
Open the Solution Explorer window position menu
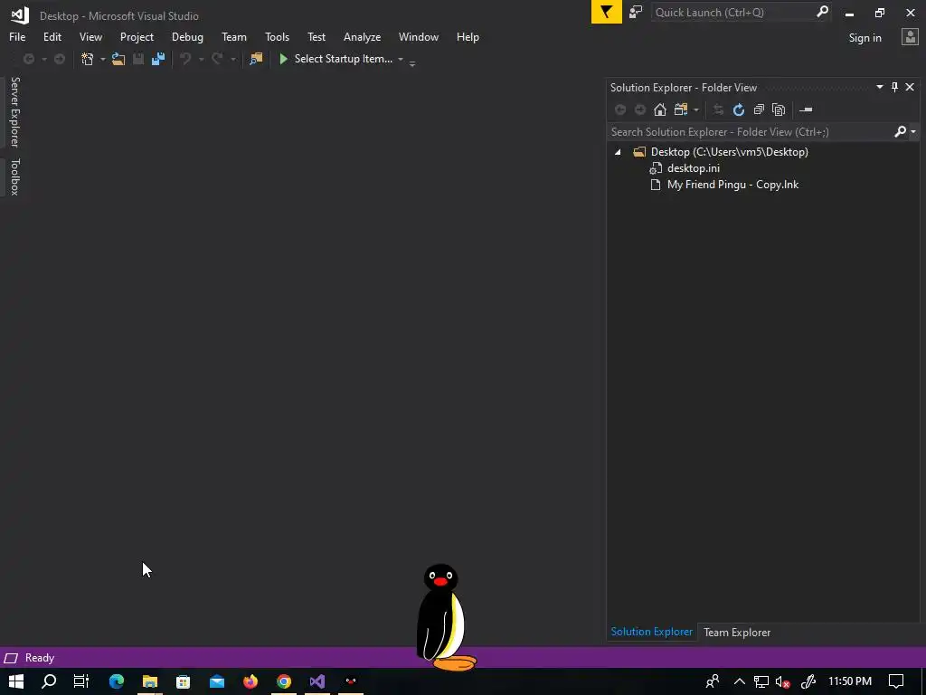[879, 87]
